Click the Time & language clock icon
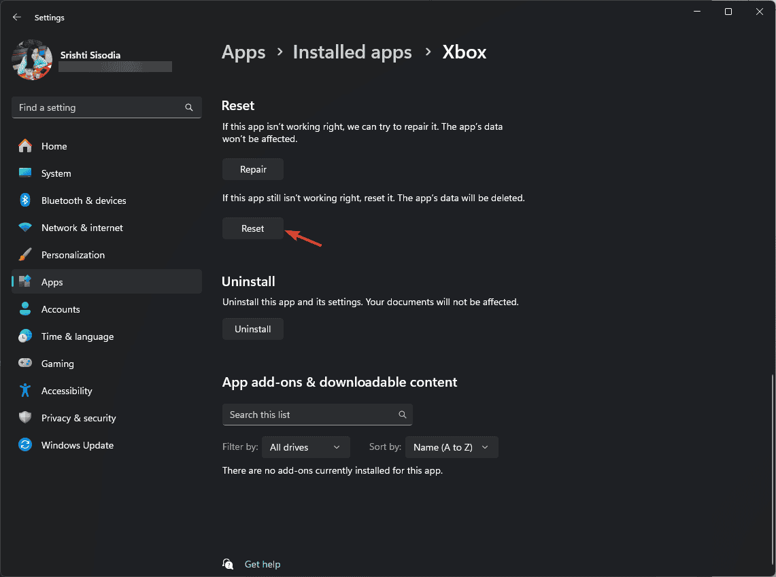776x577 pixels. 25,336
